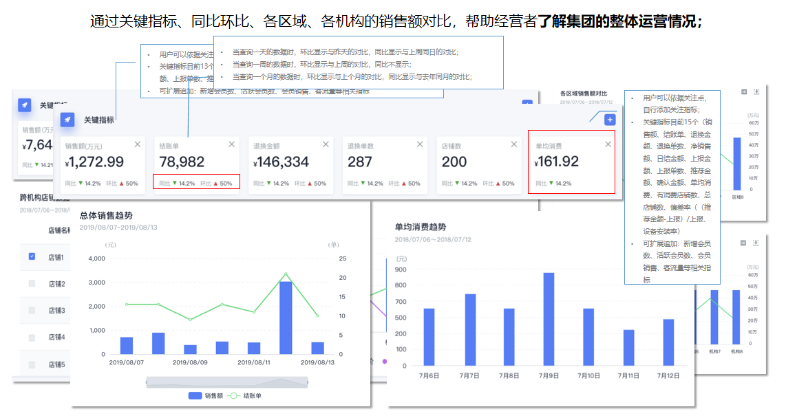Click the 2019/08/11 axis label
Screen dimensions: 786x418
(254, 362)
